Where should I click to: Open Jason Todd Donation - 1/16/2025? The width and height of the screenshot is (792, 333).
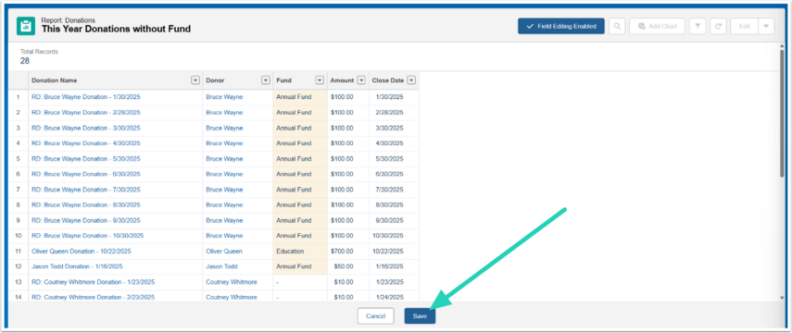click(77, 266)
